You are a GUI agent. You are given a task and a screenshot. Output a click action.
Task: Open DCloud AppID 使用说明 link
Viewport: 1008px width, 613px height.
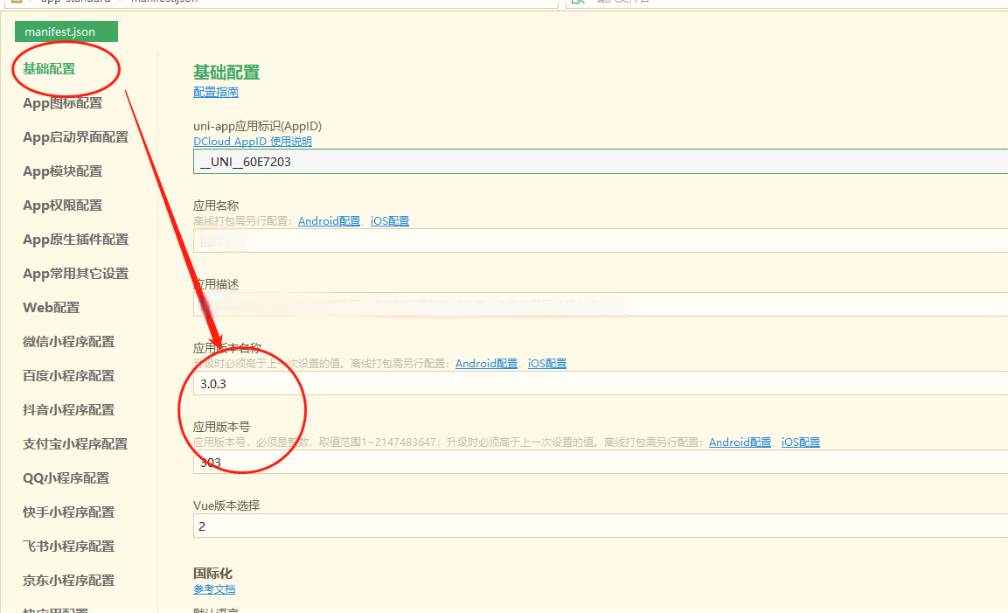pos(252,142)
